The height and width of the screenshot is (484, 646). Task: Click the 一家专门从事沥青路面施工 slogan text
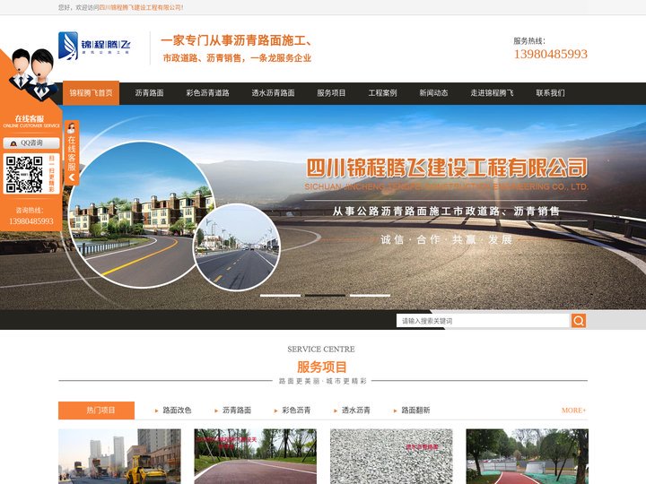[x=236, y=40]
